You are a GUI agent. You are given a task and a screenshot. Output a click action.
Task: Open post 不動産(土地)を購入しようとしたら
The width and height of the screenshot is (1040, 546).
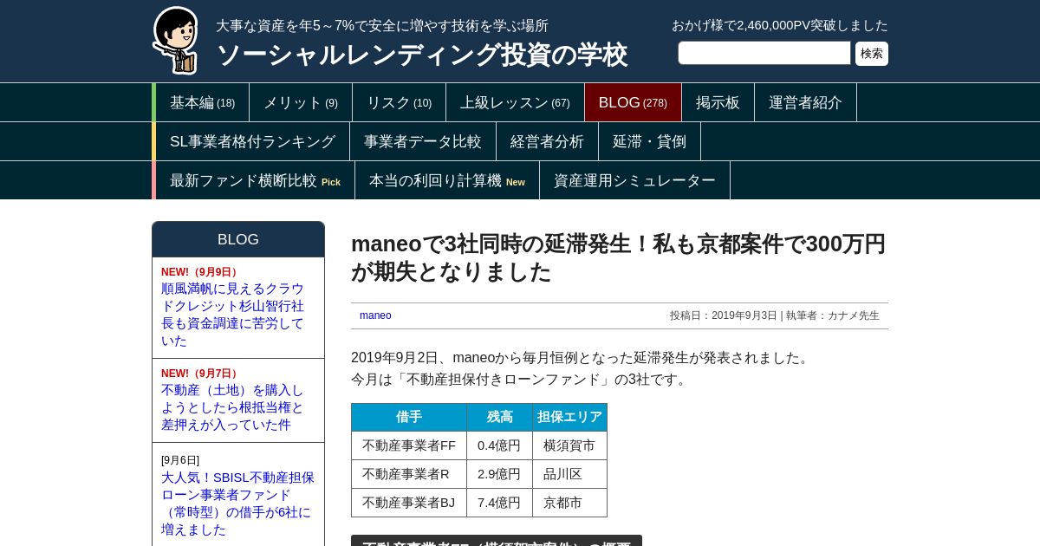pyautogui.click(x=232, y=407)
